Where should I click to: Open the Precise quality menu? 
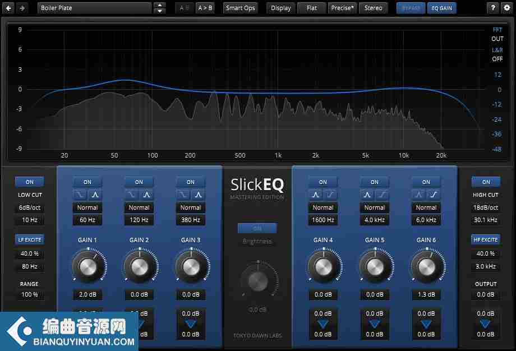[342, 8]
